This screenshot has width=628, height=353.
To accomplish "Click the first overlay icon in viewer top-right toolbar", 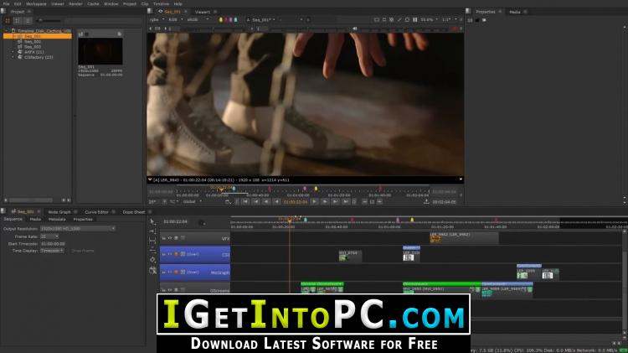I will [377, 19].
